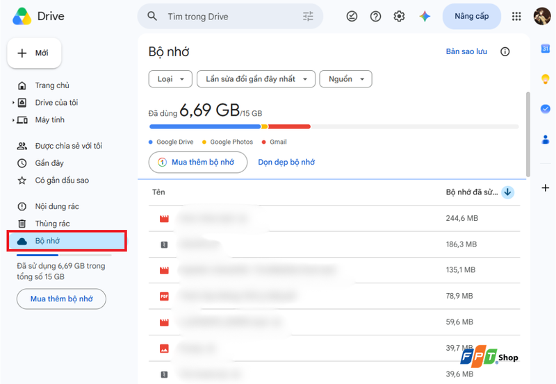Click the Gmail legend label
Screen dimensions: 556x384
[x=278, y=142]
